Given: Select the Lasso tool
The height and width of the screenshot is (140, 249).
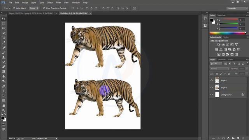Looking at the screenshot, I should 4,28.
